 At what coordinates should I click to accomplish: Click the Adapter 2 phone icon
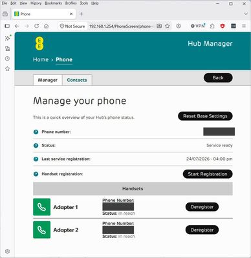pyautogui.click(x=41, y=230)
